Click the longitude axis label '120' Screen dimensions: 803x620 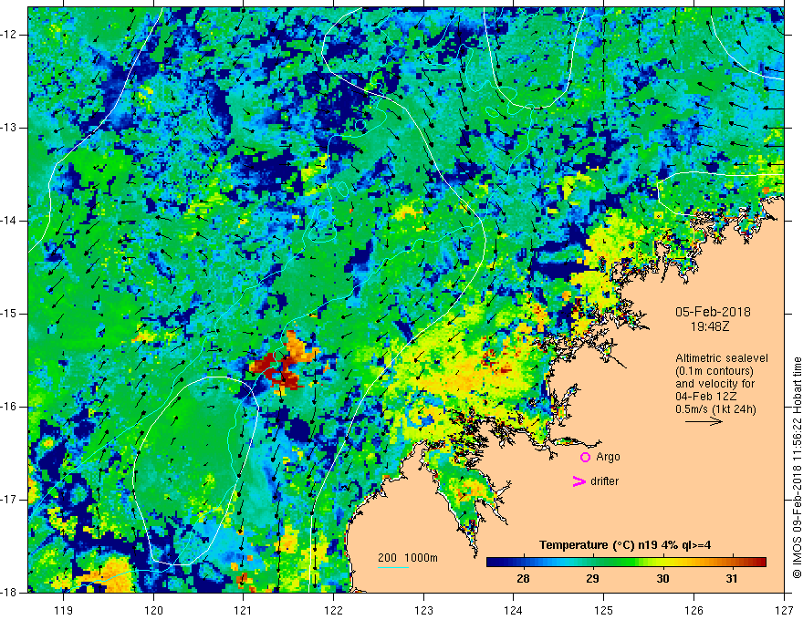pos(153,610)
